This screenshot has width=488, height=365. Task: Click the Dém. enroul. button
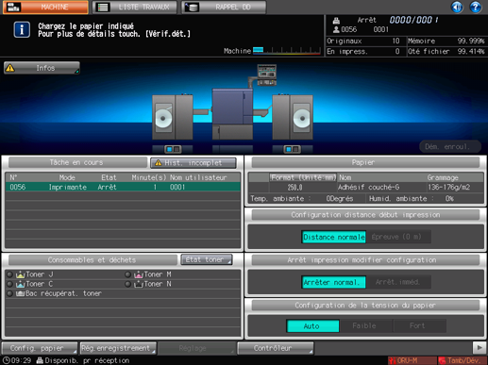450,146
